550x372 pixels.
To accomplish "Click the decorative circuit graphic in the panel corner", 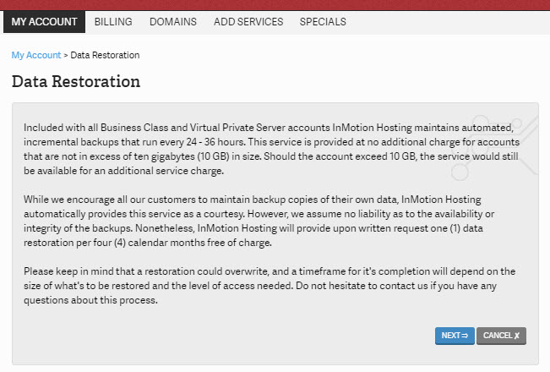I will (x=497, y=145).
